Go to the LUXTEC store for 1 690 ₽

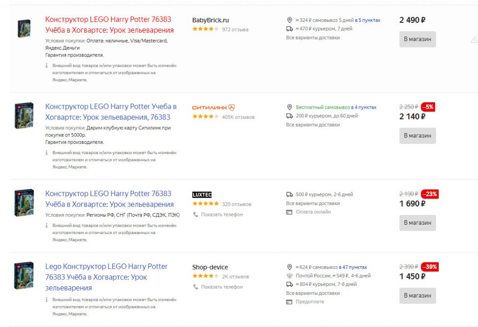[417, 223]
